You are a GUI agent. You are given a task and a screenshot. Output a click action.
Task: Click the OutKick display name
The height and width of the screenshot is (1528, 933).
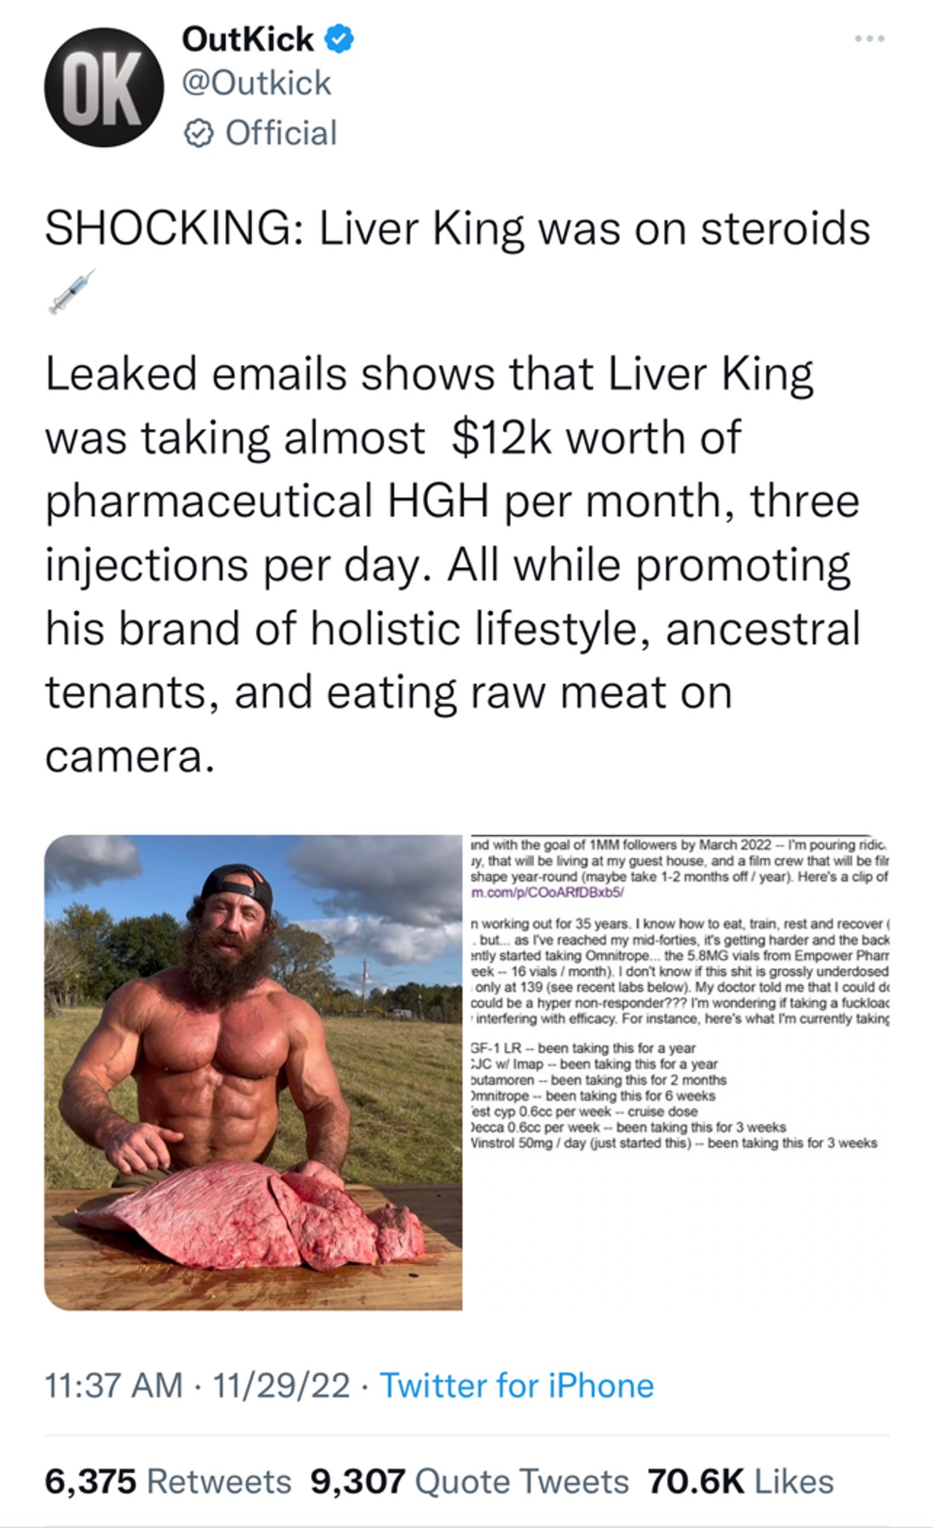pos(248,39)
